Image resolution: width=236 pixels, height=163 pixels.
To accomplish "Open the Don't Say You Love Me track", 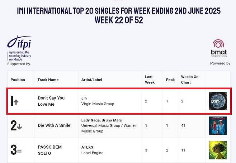I will 51,101.
